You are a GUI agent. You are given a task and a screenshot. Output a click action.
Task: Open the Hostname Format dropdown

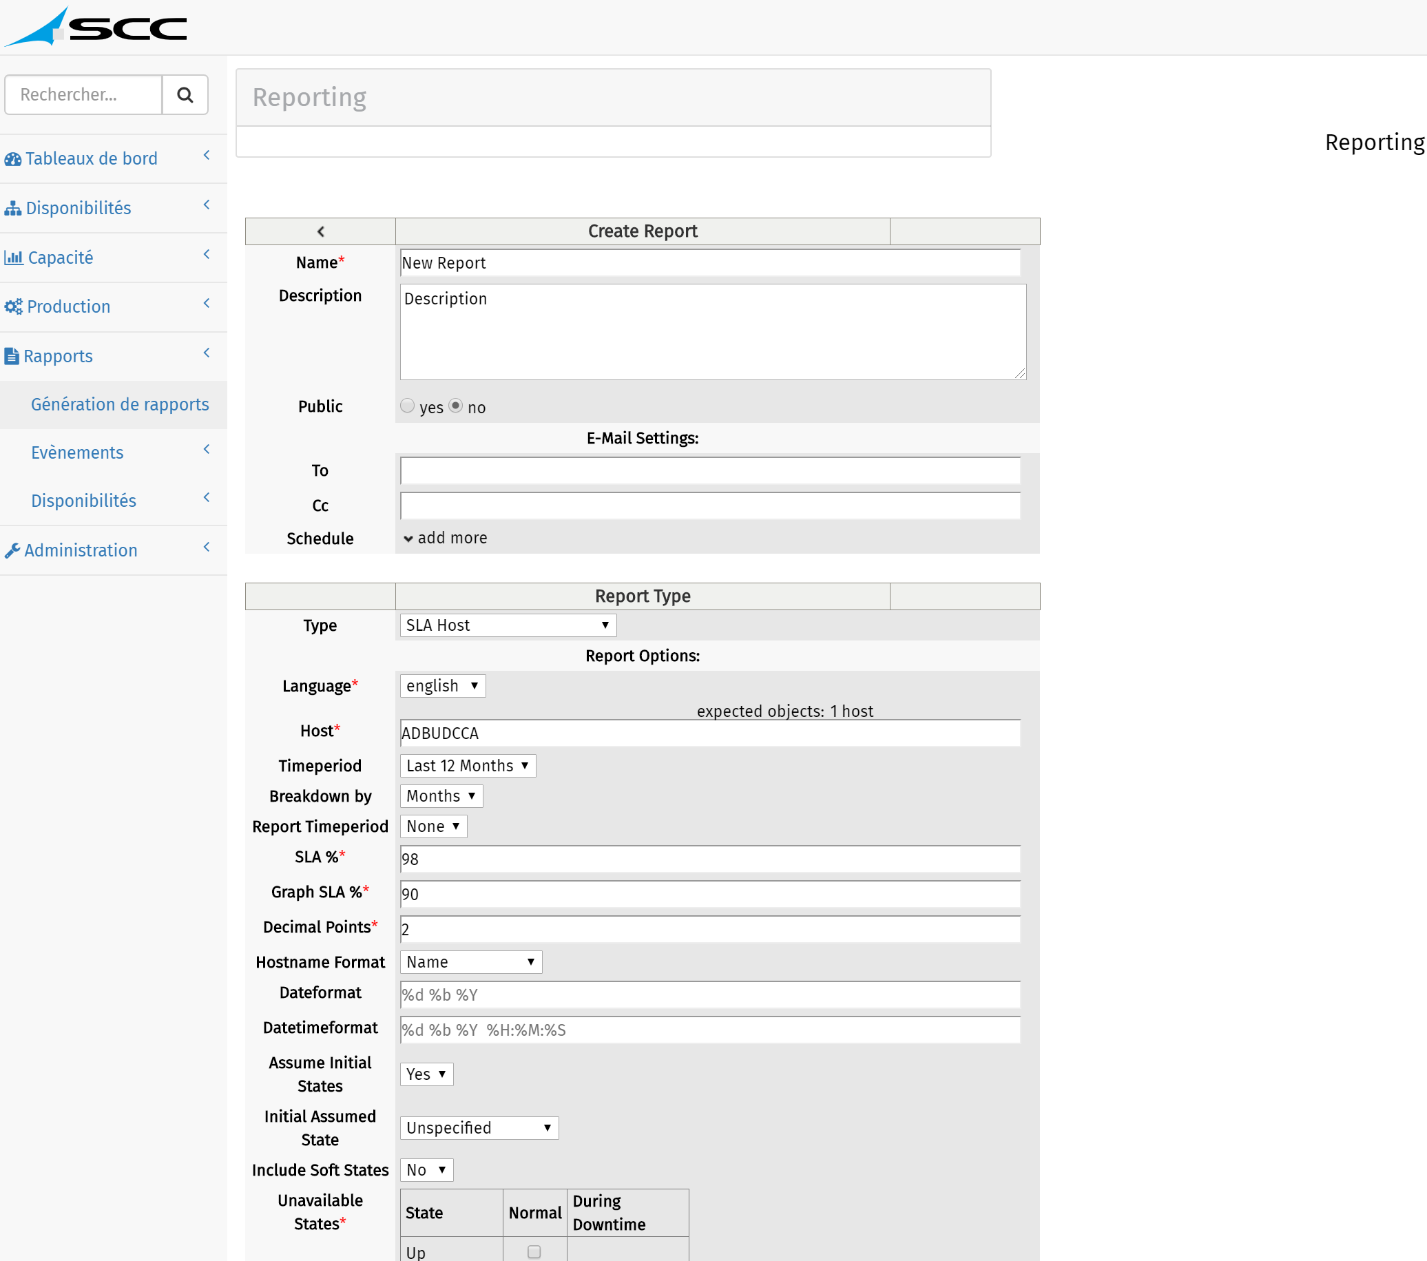[471, 962]
